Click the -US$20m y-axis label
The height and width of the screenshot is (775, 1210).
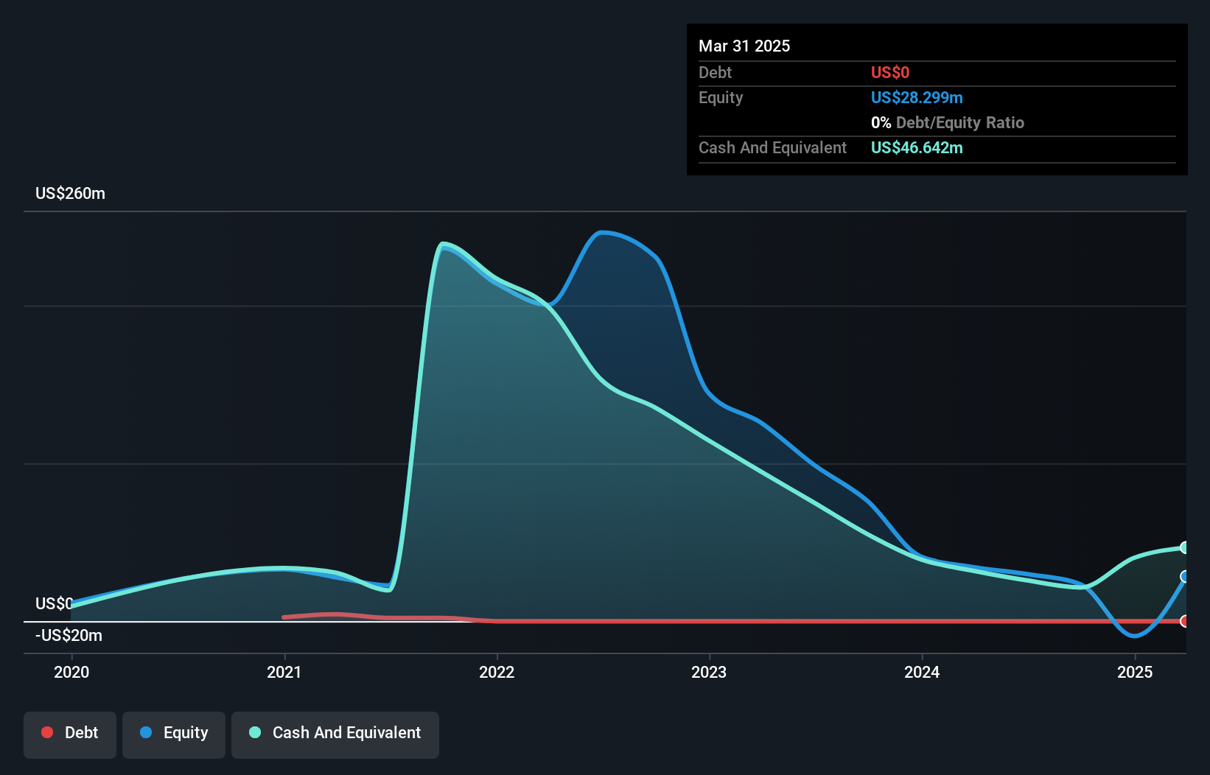point(69,635)
